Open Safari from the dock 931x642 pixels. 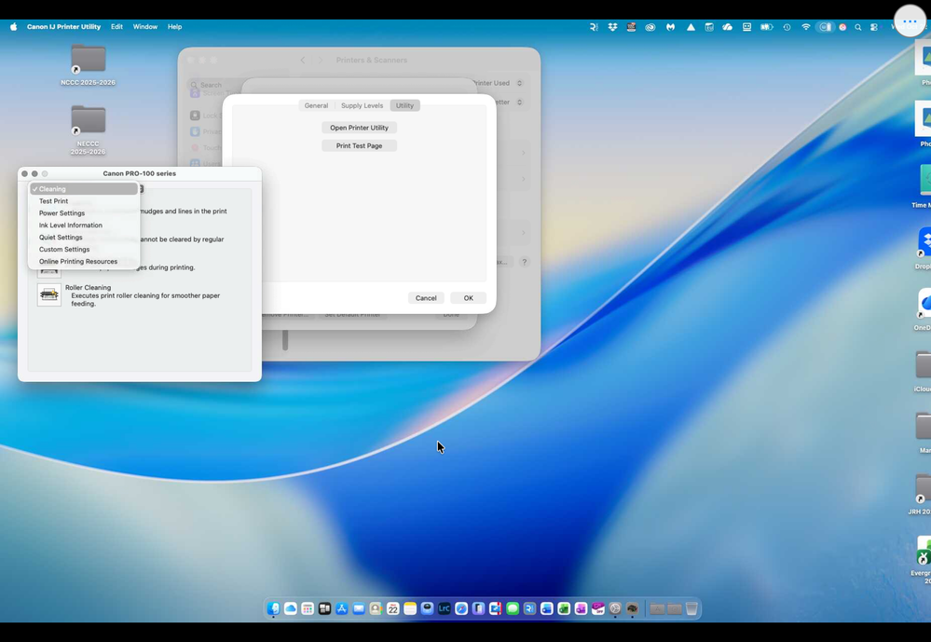[461, 608]
